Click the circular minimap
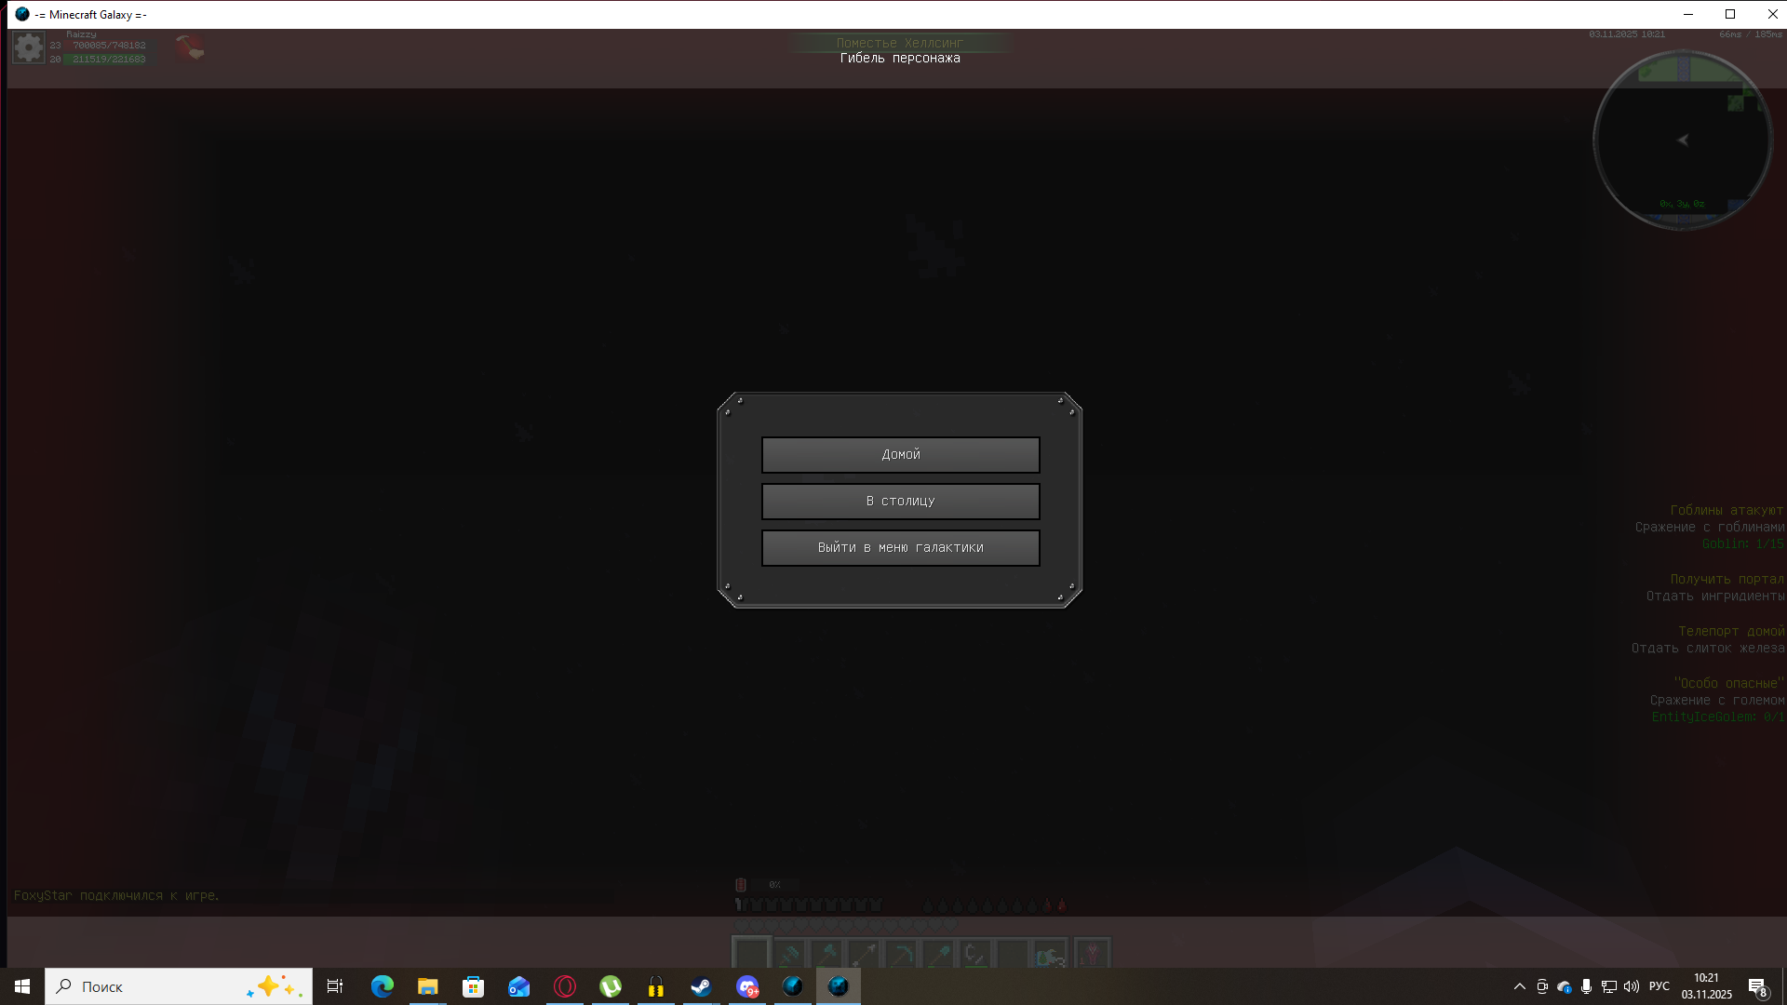Image resolution: width=1787 pixels, height=1005 pixels. click(1682, 140)
